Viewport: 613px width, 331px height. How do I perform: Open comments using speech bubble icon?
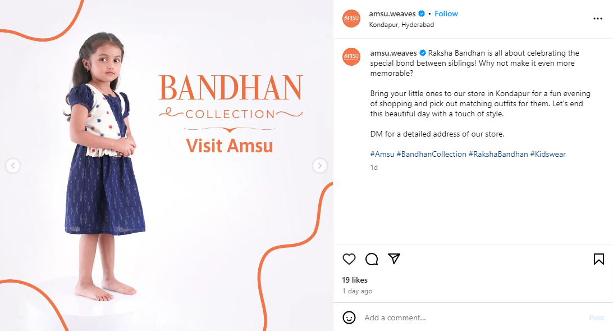372,259
